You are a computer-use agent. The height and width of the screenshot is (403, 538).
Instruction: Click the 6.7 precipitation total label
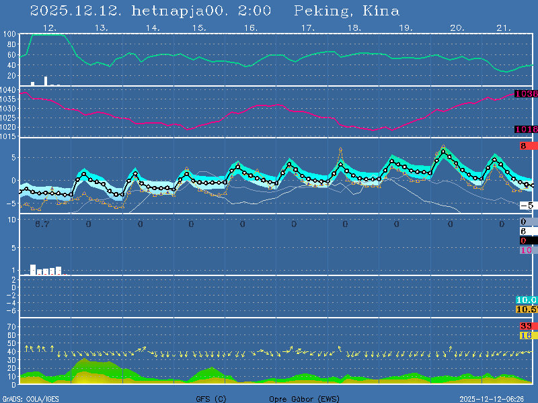coord(42,224)
